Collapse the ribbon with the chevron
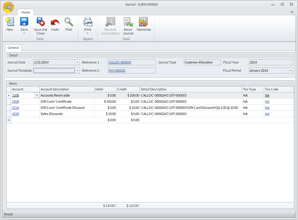 click(x=292, y=12)
